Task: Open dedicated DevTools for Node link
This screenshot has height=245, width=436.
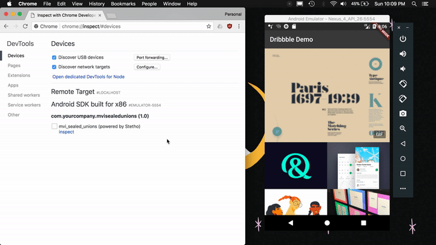Action: click(88, 77)
